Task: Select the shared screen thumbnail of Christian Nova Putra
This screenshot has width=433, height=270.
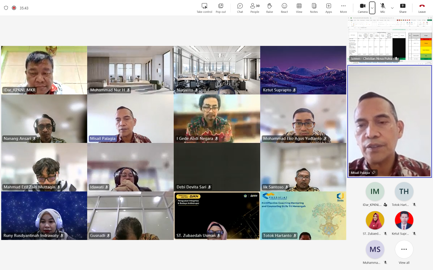Action: click(390, 40)
